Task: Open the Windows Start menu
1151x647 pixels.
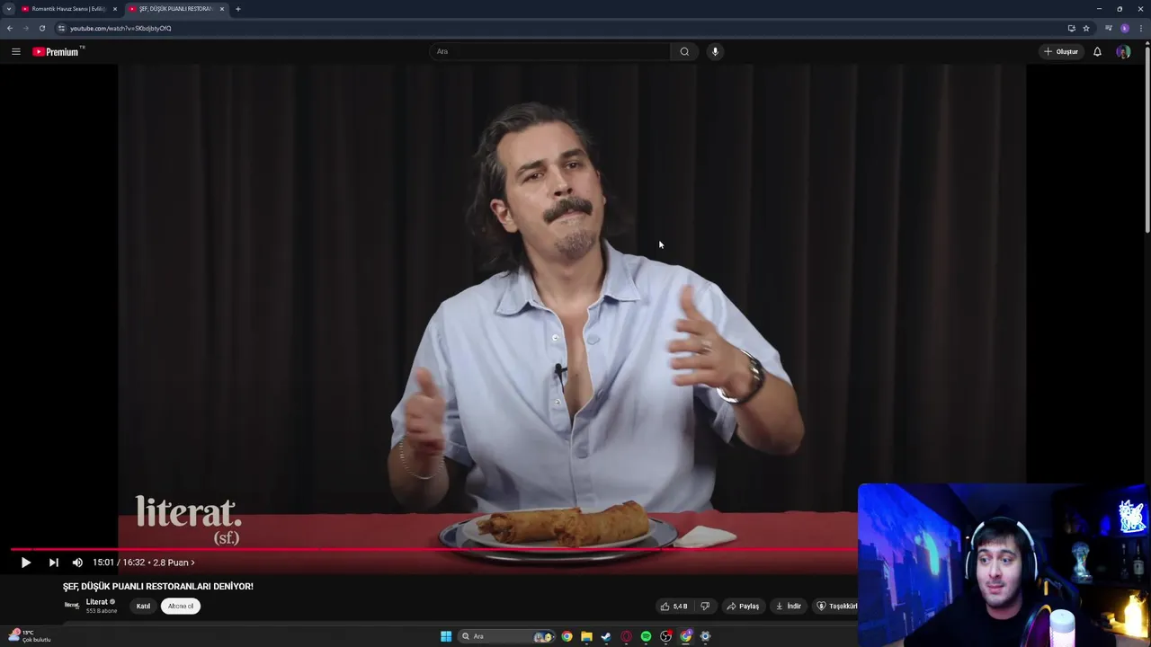Action: pos(446,636)
